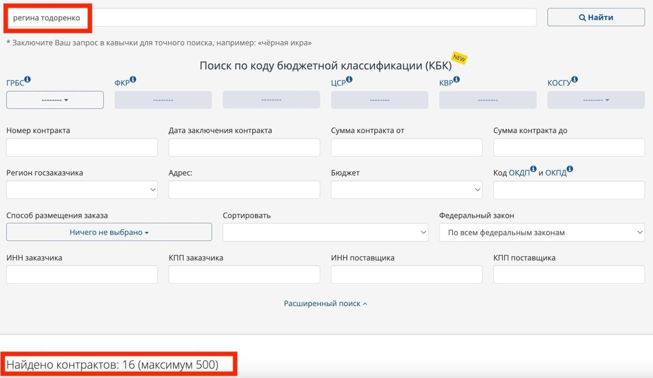Screen dimensions: 653x378
Task: Click the Номер контракта field
Action: click(x=82, y=148)
